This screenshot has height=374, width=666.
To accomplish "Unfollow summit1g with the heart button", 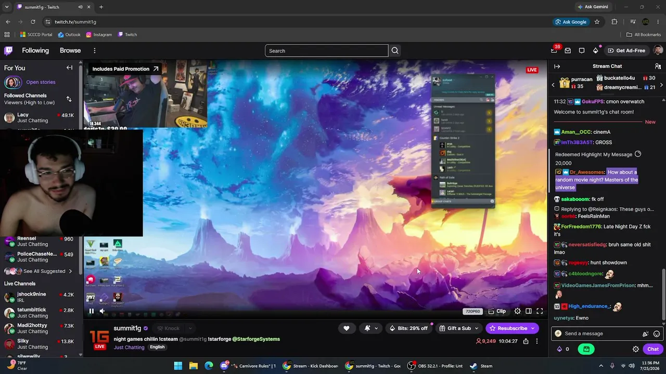I will point(347,328).
